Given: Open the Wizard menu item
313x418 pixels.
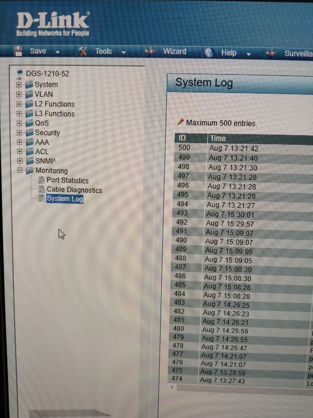Looking at the screenshot, I should click(175, 52).
